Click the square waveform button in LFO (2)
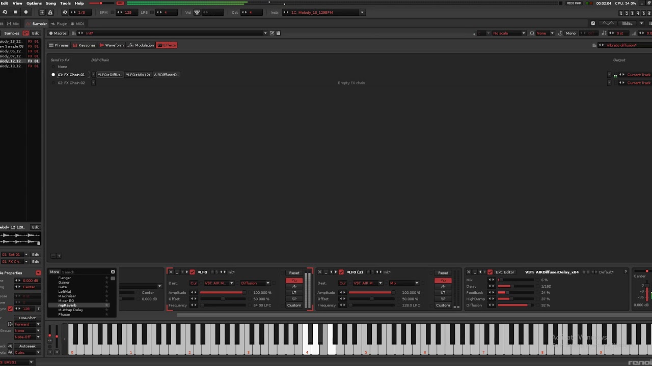 click(443, 293)
